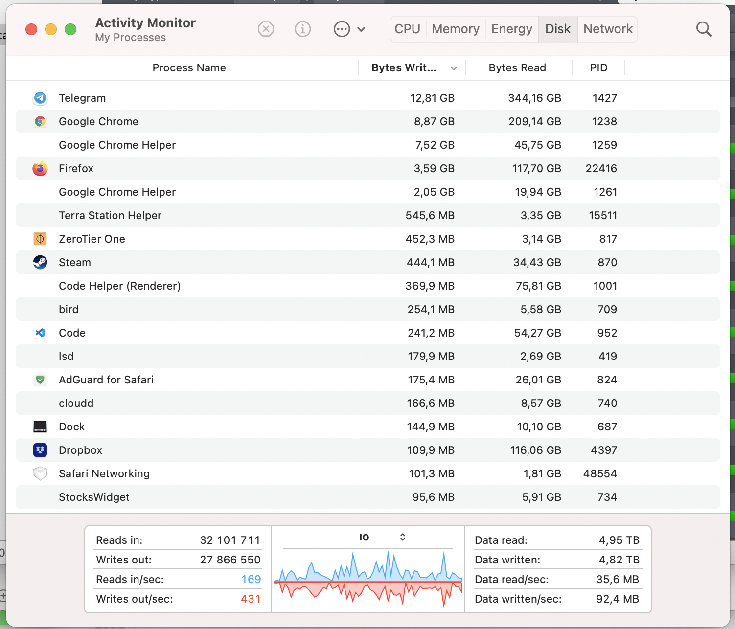Click the Process Name column header

(189, 68)
